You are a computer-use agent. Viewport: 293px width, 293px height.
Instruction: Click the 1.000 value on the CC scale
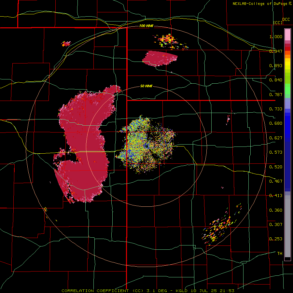(276, 36)
